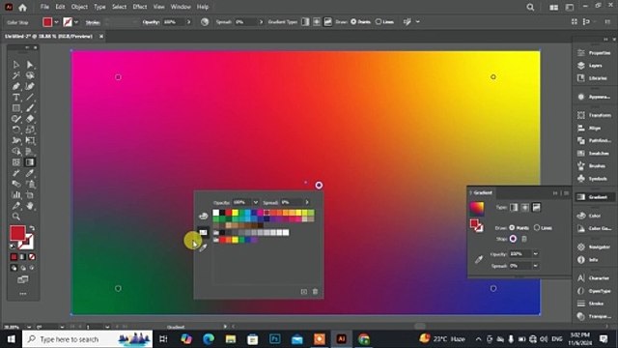The height and width of the screenshot is (348, 618).
Task: Open the Window menu
Action: [181, 7]
